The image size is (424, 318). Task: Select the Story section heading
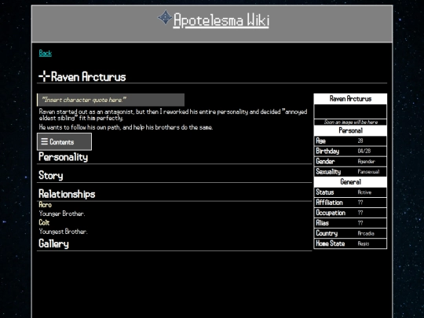(x=51, y=176)
